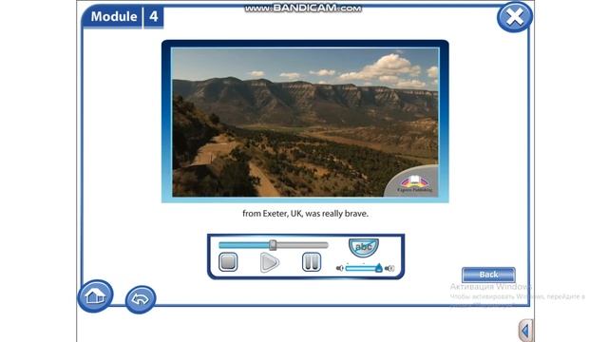Go to the home screen
The width and height of the screenshot is (608, 342).
(x=95, y=296)
